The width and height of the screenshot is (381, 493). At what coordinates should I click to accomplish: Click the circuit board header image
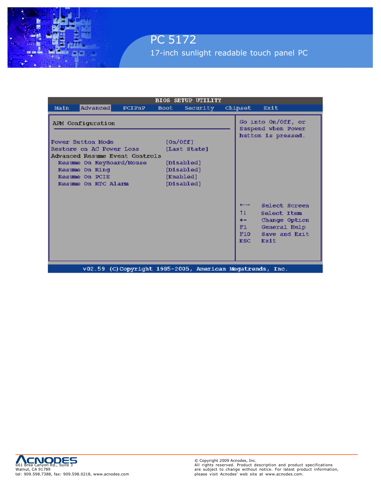point(60,38)
